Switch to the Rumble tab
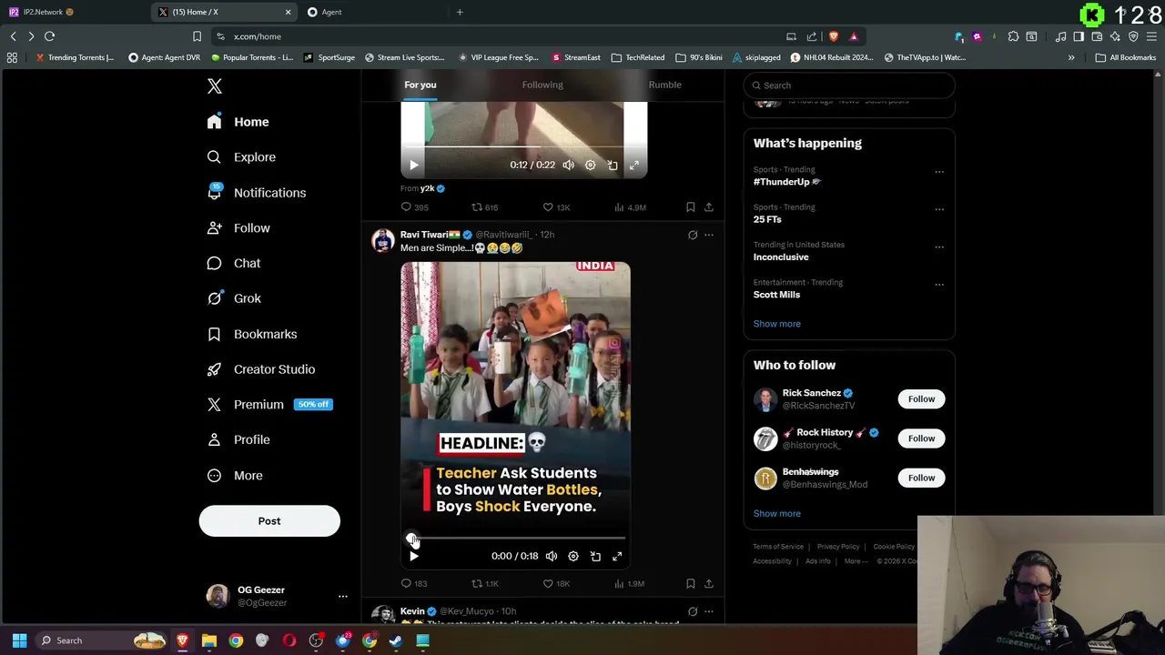1165x655 pixels. 664,85
